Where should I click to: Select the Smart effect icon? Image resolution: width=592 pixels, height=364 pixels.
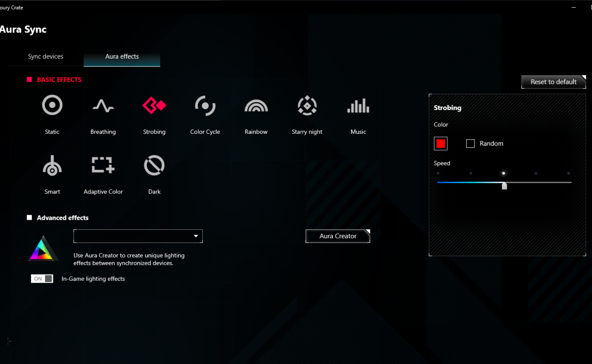pyautogui.click(x=52, y=166)
